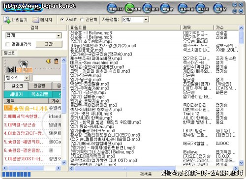The height and width of the screenshot is (179, 246).
Task: Select the 원음벨 tab
Action: (x=40, y=86)
